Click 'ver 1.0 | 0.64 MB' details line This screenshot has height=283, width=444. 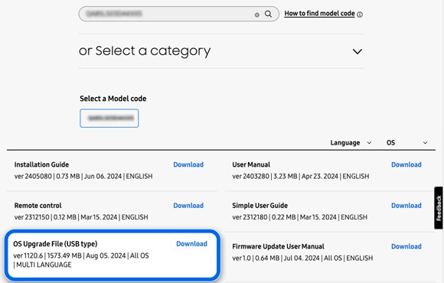coord(302,258)
